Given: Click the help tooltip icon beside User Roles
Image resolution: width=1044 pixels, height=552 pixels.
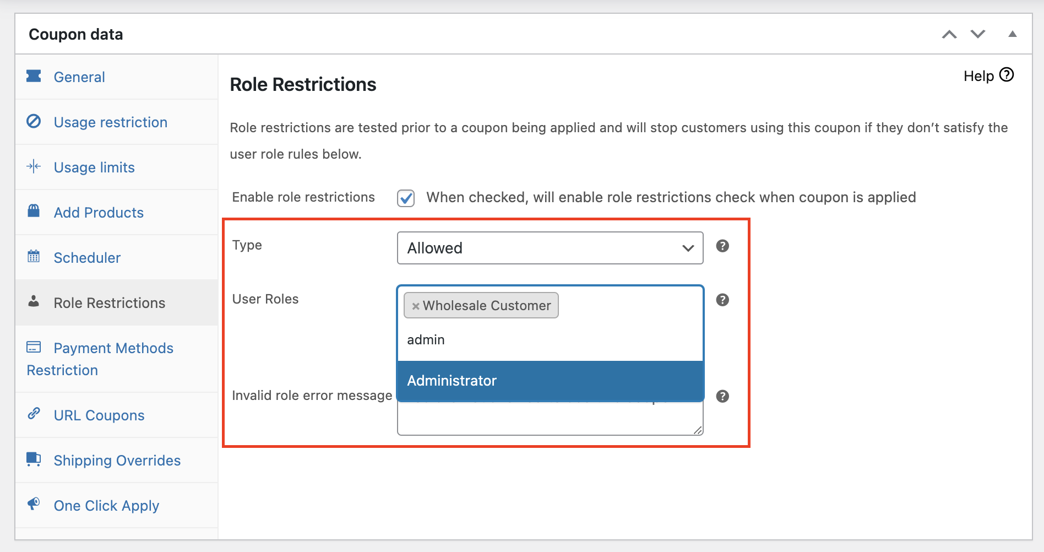Looking at the screenshot, I should (x=722, y=300).
